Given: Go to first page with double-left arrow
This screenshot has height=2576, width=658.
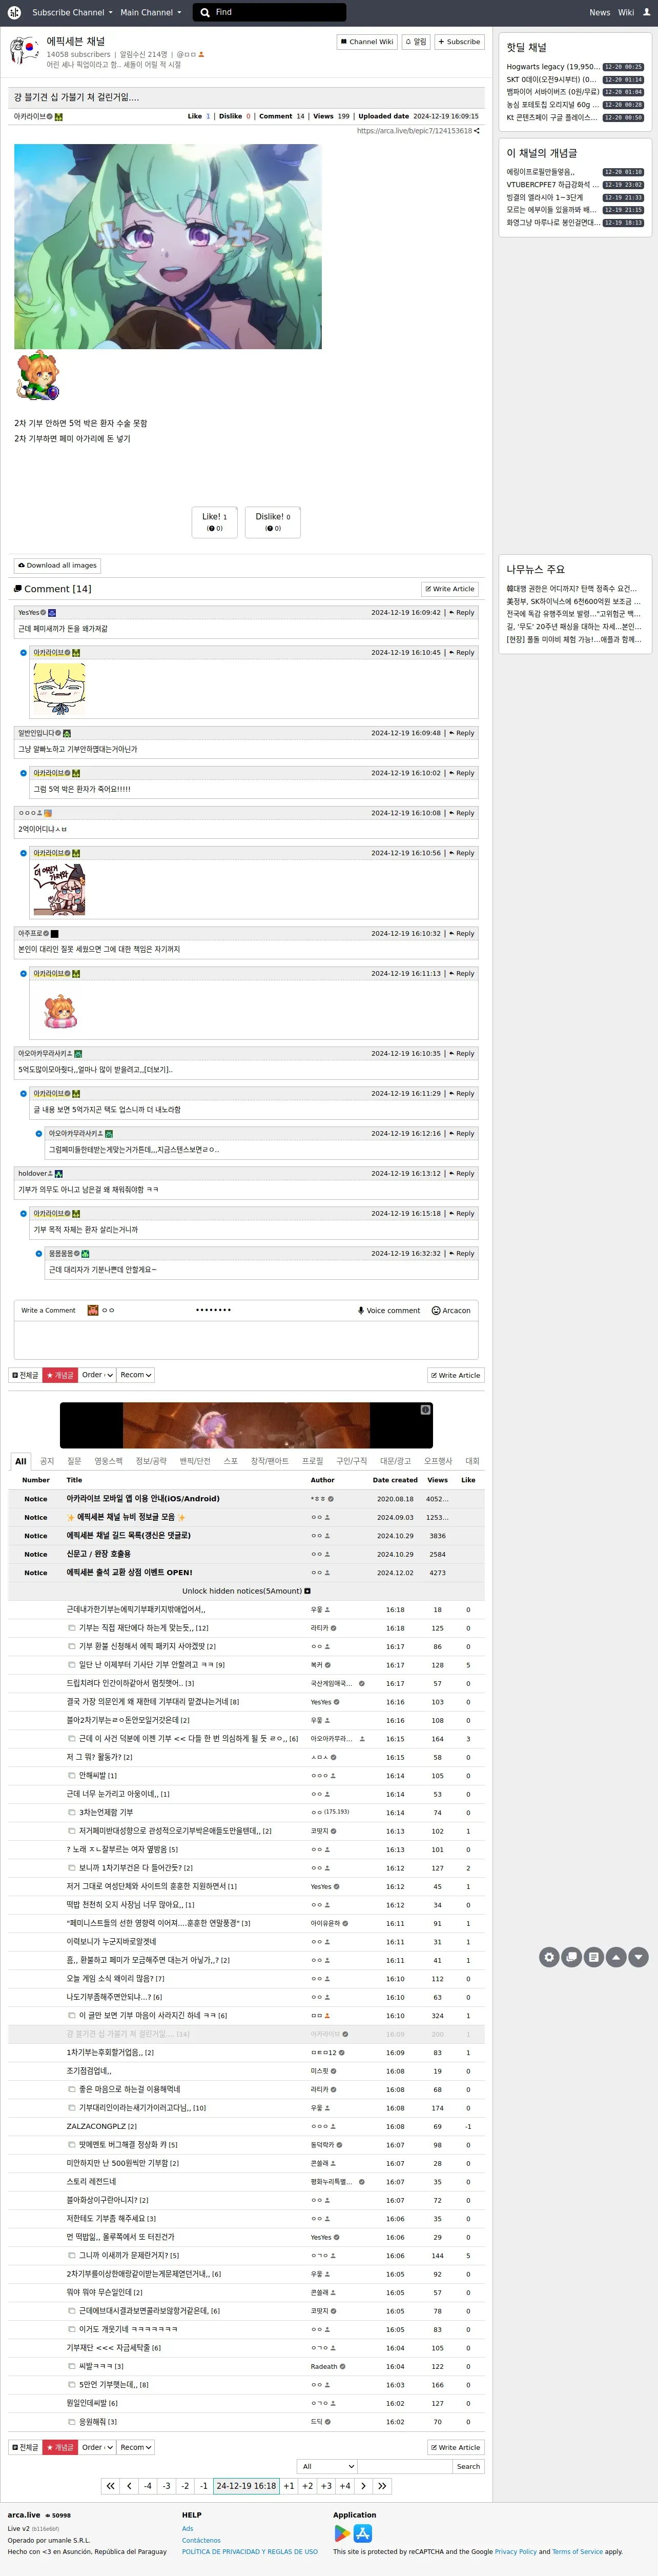Looking at the screenshot, I should (x=110, y=2486).
